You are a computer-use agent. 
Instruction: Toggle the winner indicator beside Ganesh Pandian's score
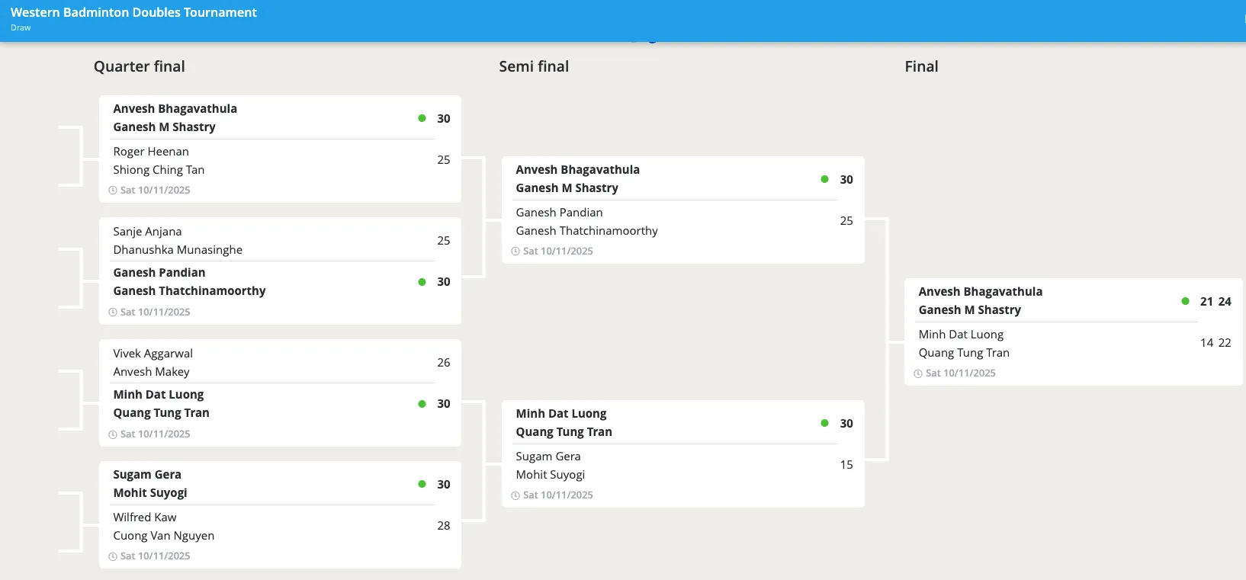pyautogui.click(x=422, y=282)
